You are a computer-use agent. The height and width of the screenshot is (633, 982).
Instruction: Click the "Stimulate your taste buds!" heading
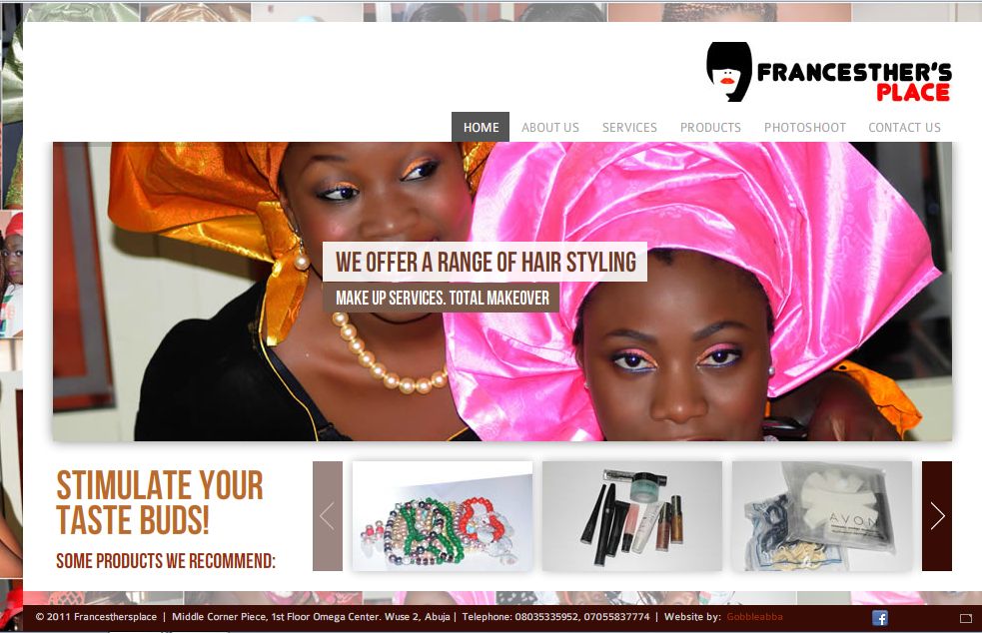(160, 503)
